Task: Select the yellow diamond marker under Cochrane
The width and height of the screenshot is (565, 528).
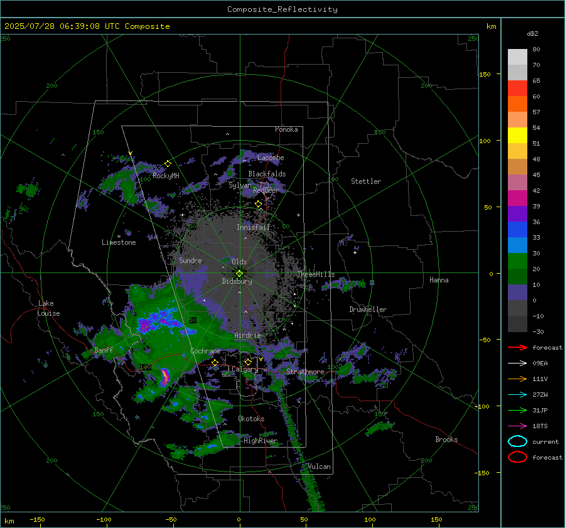Action: [215, 362]
